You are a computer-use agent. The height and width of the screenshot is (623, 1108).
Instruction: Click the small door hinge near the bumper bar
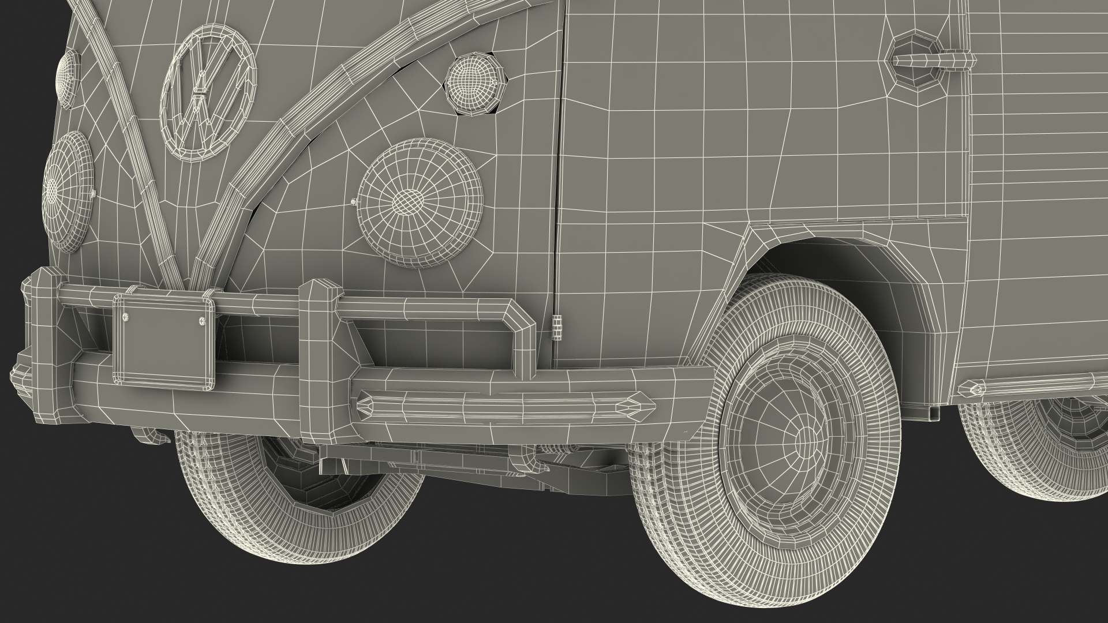click(556, 328)
